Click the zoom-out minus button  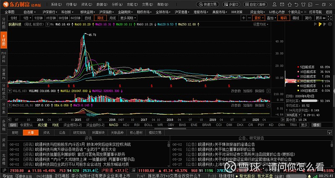click(249, 18)
